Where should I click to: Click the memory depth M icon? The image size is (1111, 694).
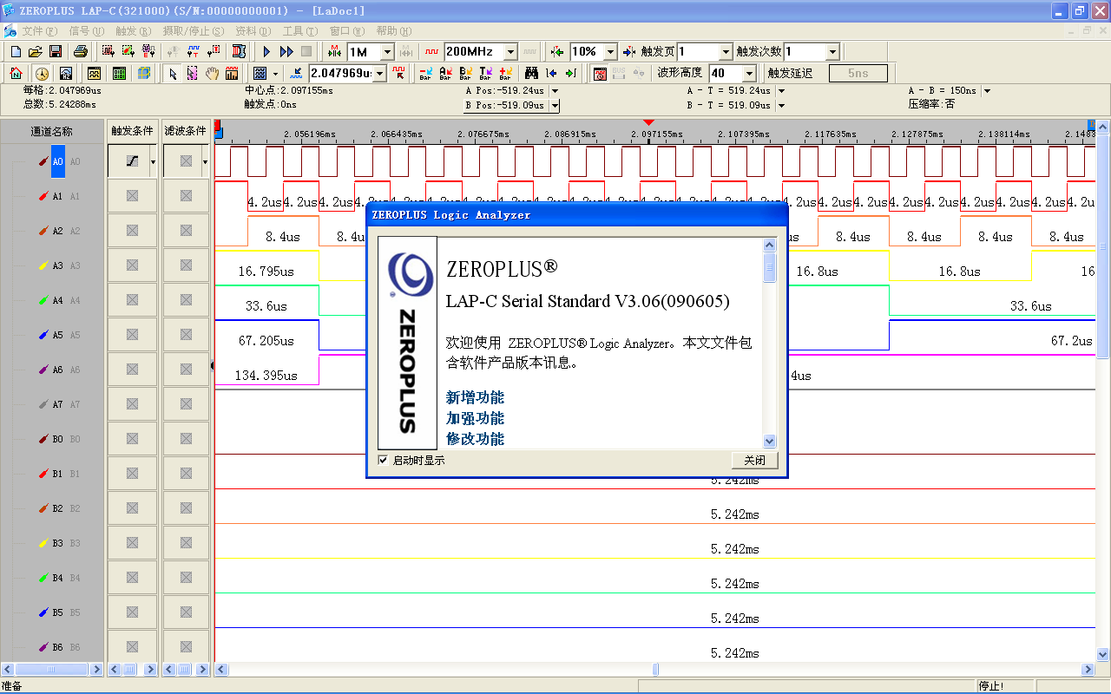tap(334, 52)
